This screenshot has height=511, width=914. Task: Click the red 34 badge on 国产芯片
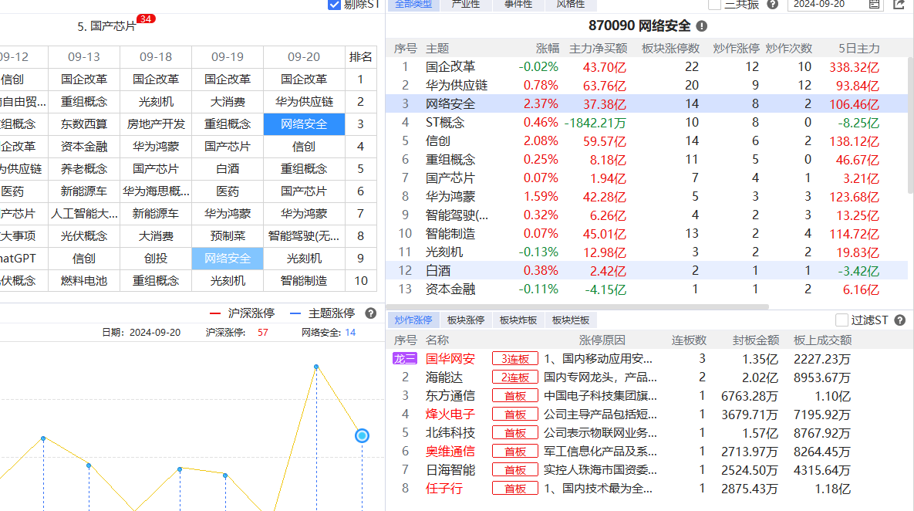[146, 19]
